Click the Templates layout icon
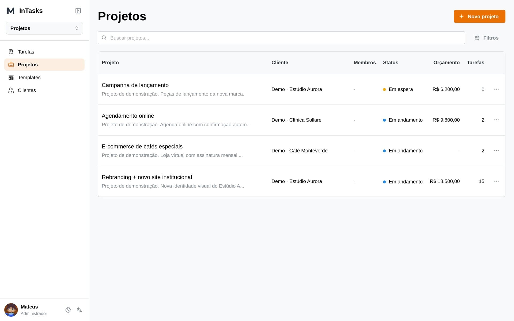514x321 pixels. click(x=11, y=78)
